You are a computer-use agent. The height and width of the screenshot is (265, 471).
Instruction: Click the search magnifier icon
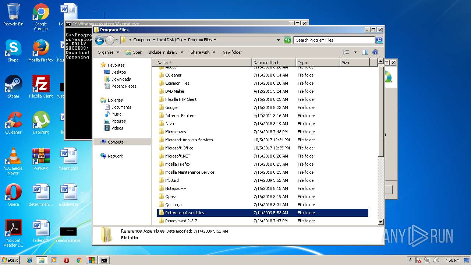pyautogui.click(x=379, y=40)
